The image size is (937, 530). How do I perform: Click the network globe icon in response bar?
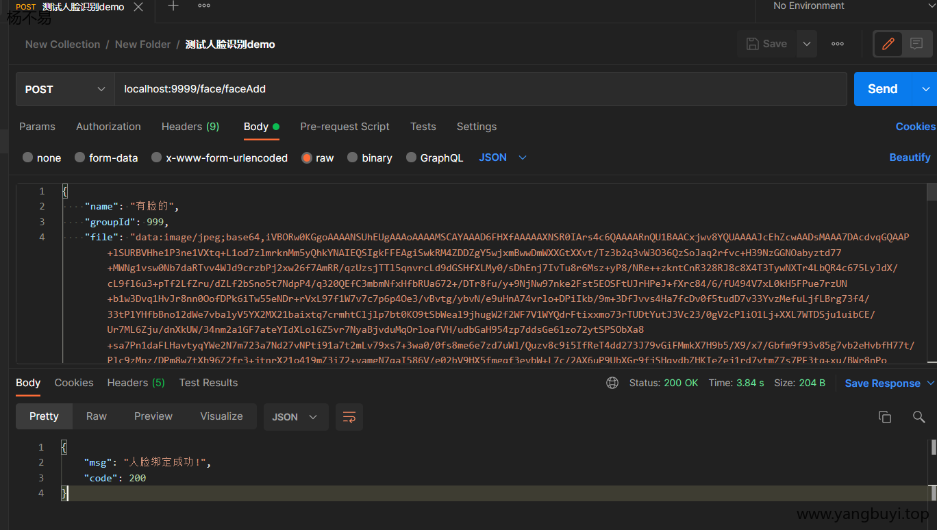point(612,383)
